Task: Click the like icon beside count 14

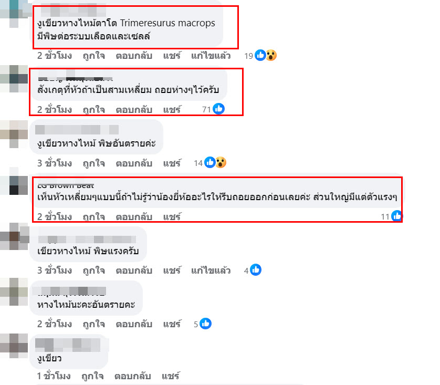Action: 210,162
